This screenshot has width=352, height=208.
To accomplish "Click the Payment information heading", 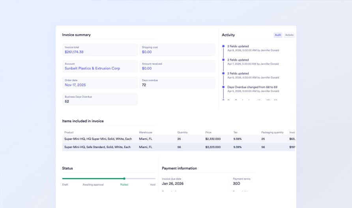I will (180, 168).
